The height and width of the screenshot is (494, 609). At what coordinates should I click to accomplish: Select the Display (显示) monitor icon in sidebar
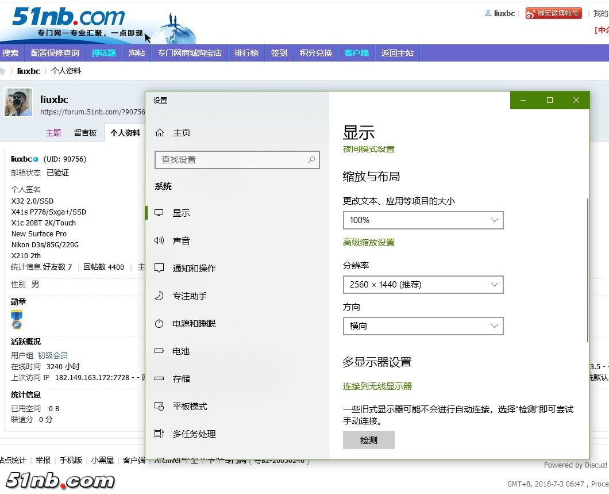(159, 213)
